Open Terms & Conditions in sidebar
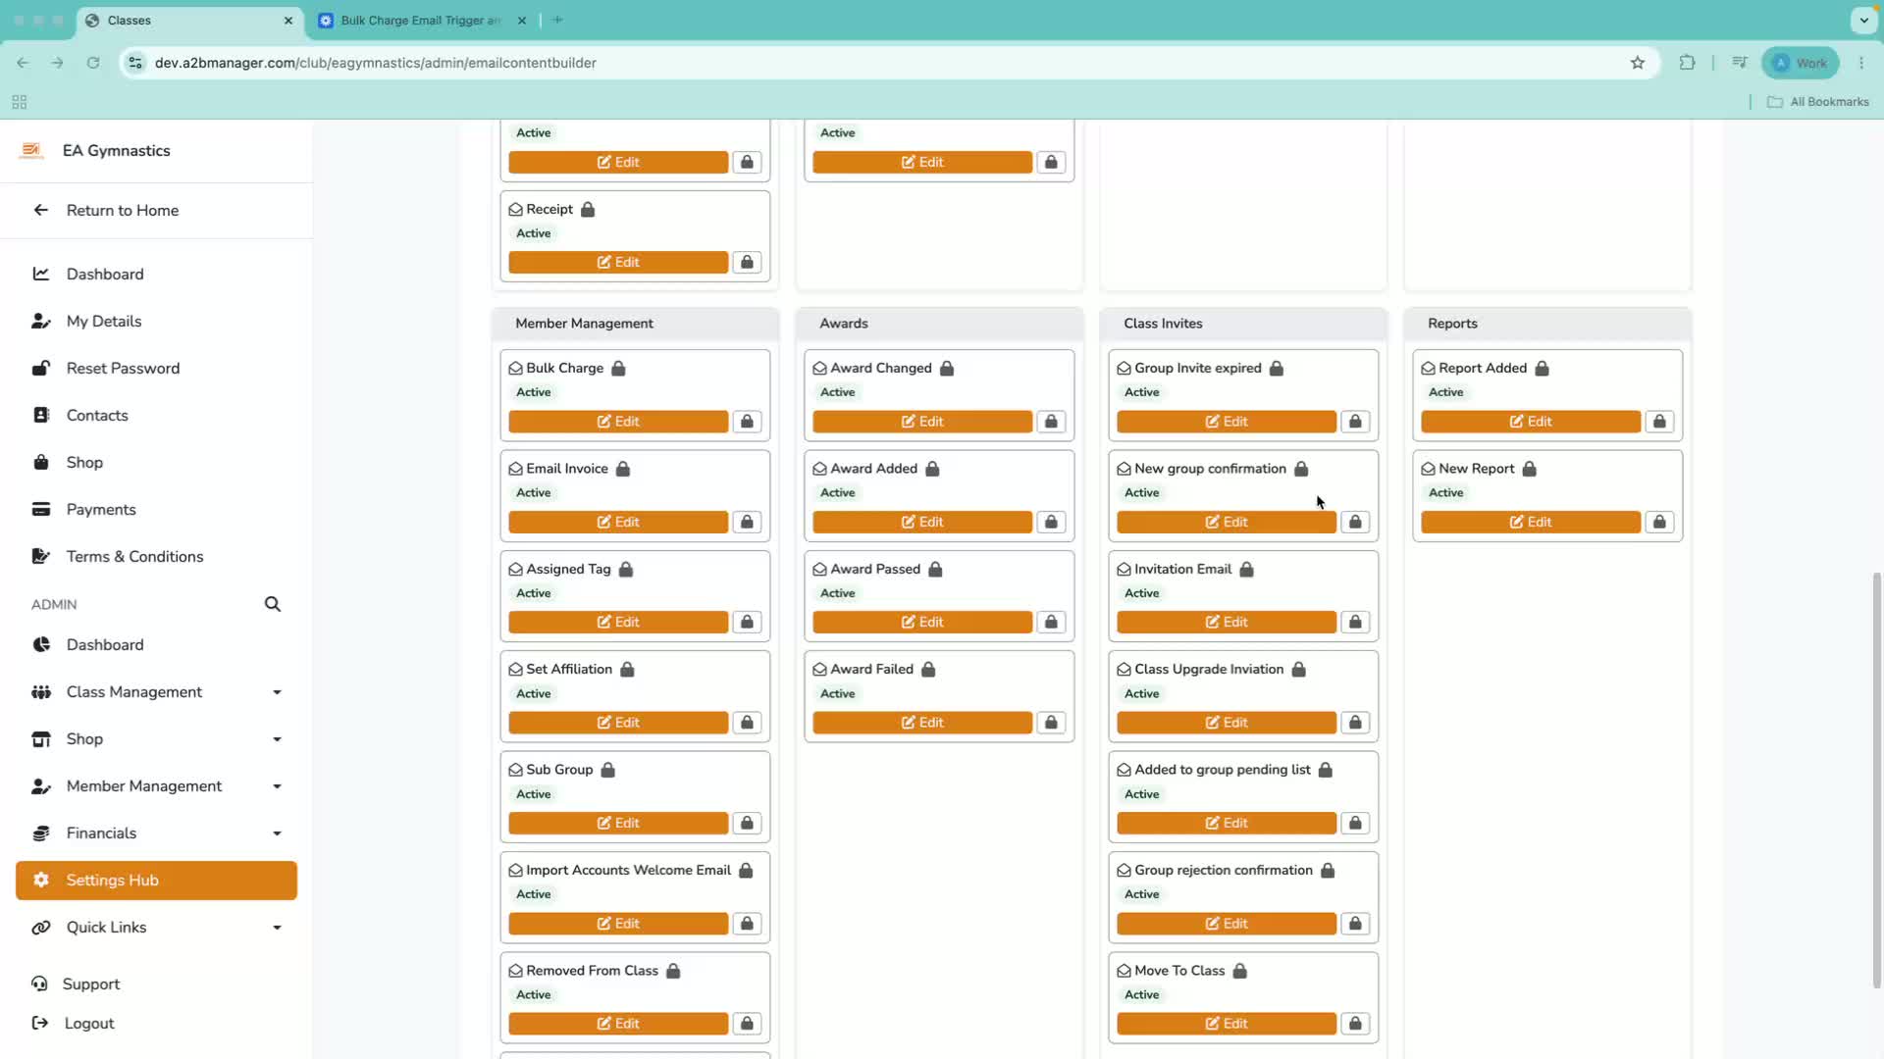 [134, 557]
